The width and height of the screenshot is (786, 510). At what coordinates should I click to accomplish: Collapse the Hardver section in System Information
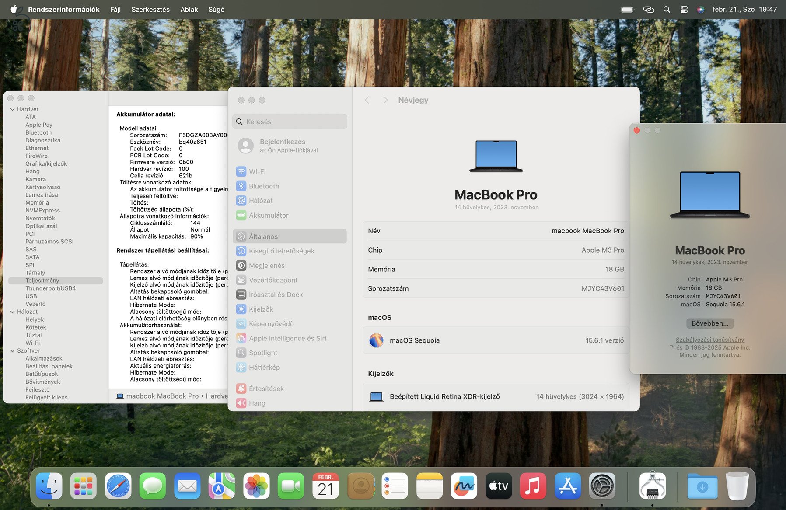point(12,109)
